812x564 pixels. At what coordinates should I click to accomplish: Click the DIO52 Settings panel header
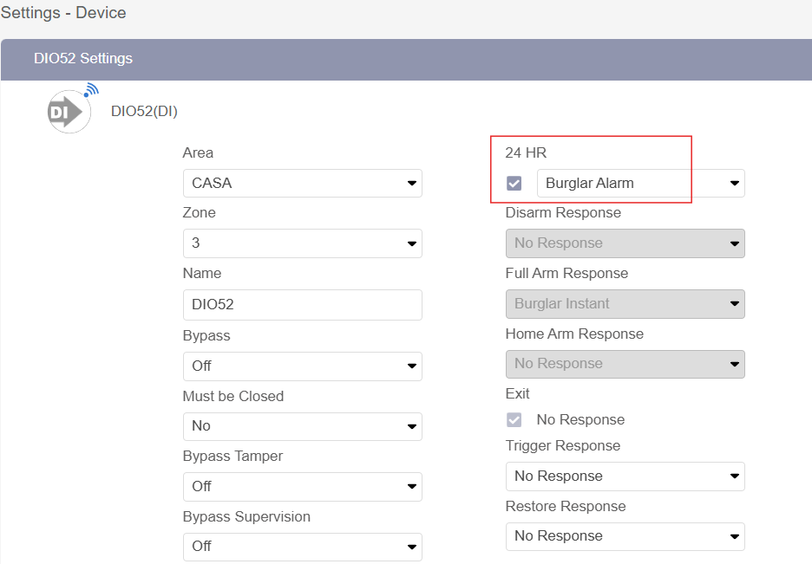click(406, 59)
